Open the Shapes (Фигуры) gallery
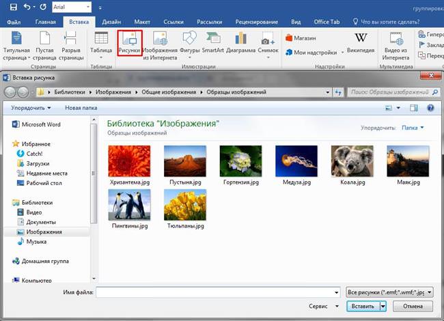This screenshot has height=321, width=444. tap(190, 46)
